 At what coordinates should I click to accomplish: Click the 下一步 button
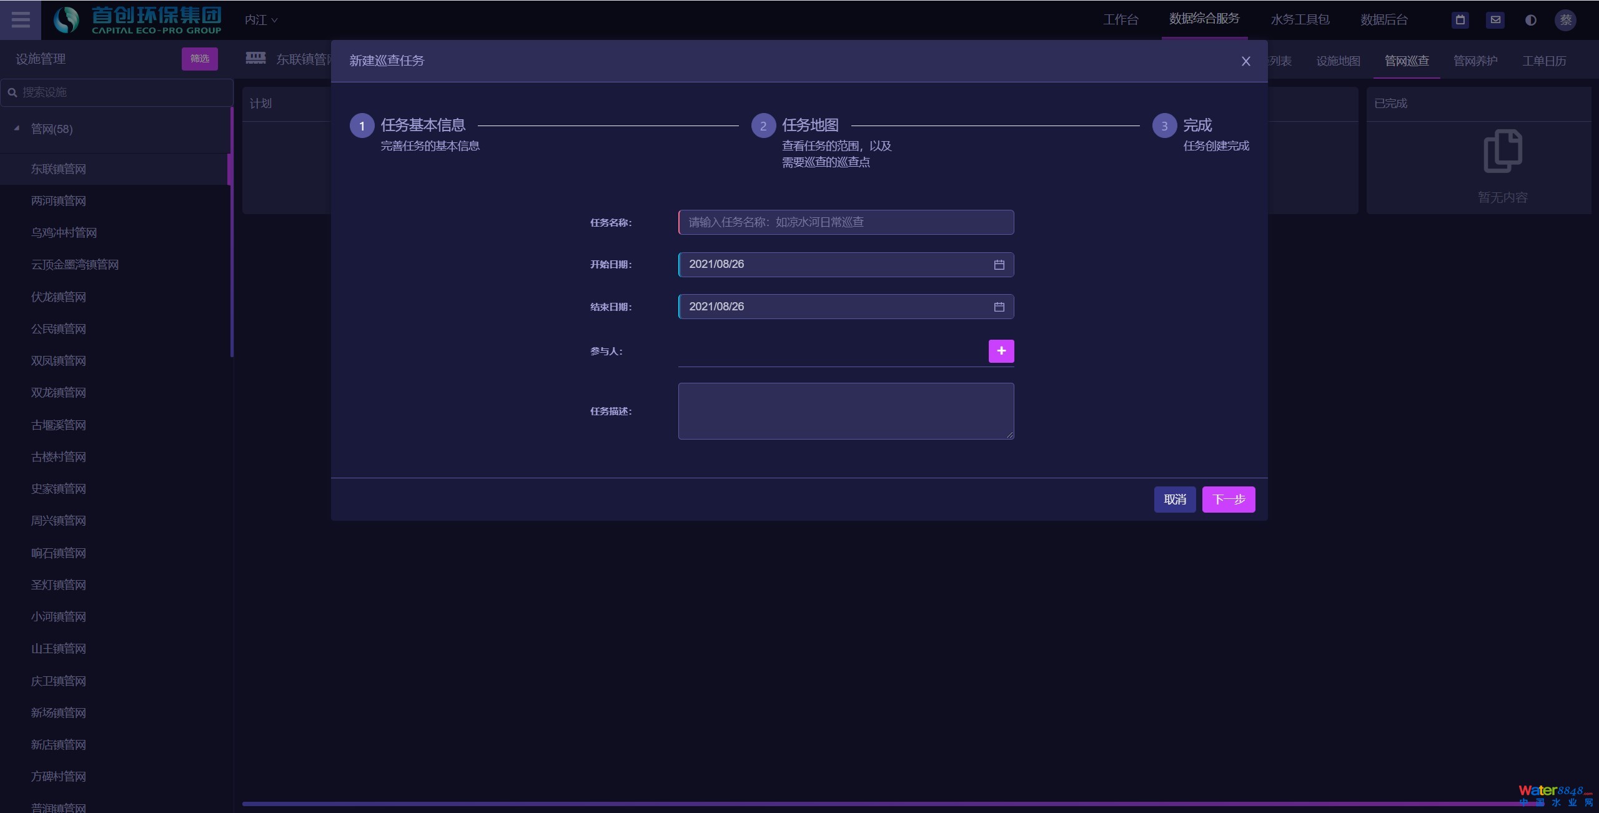[1228, 500]
